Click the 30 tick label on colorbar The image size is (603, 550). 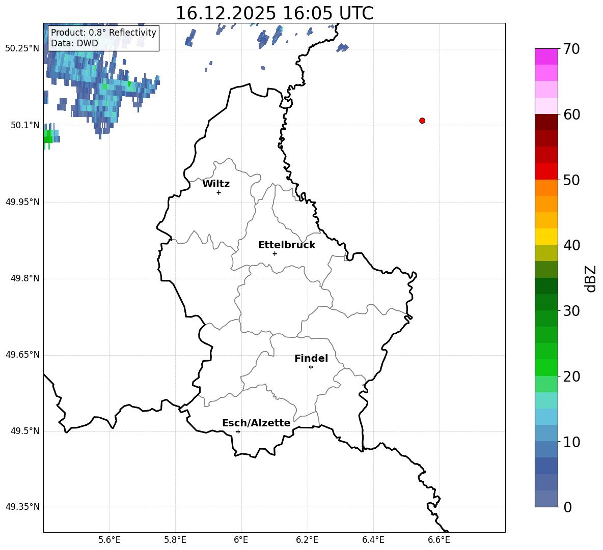[x=571, y=311]
